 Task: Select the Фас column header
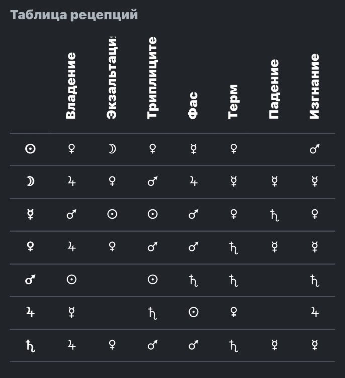[193, 105]
